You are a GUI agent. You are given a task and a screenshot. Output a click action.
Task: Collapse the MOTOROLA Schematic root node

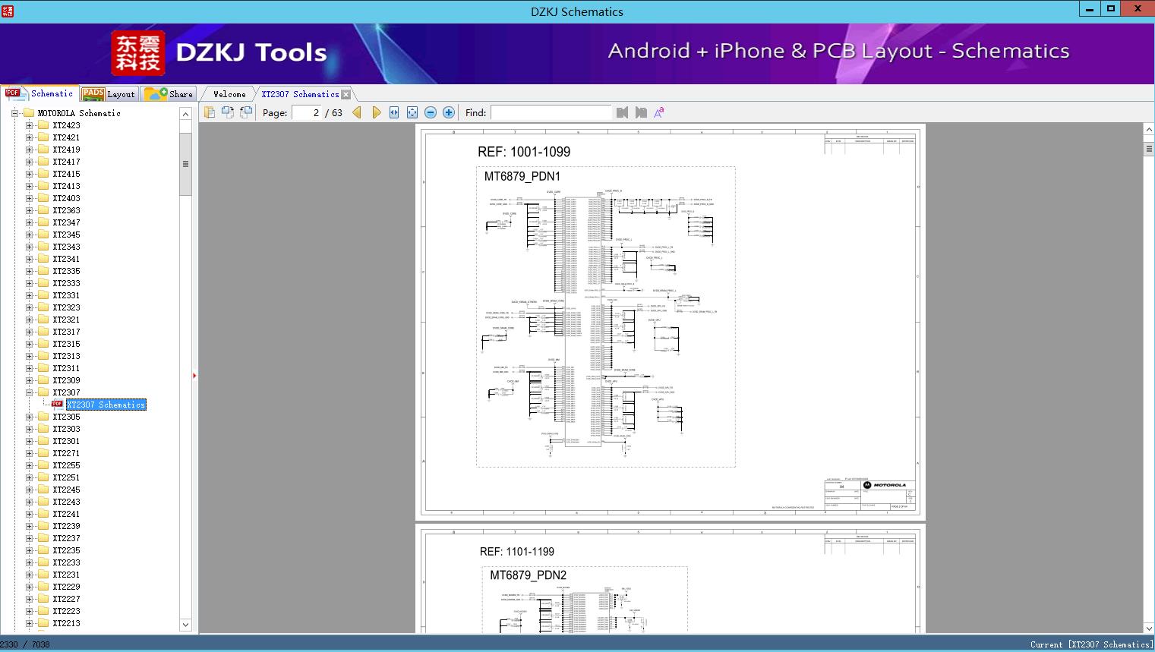(14, 113)
